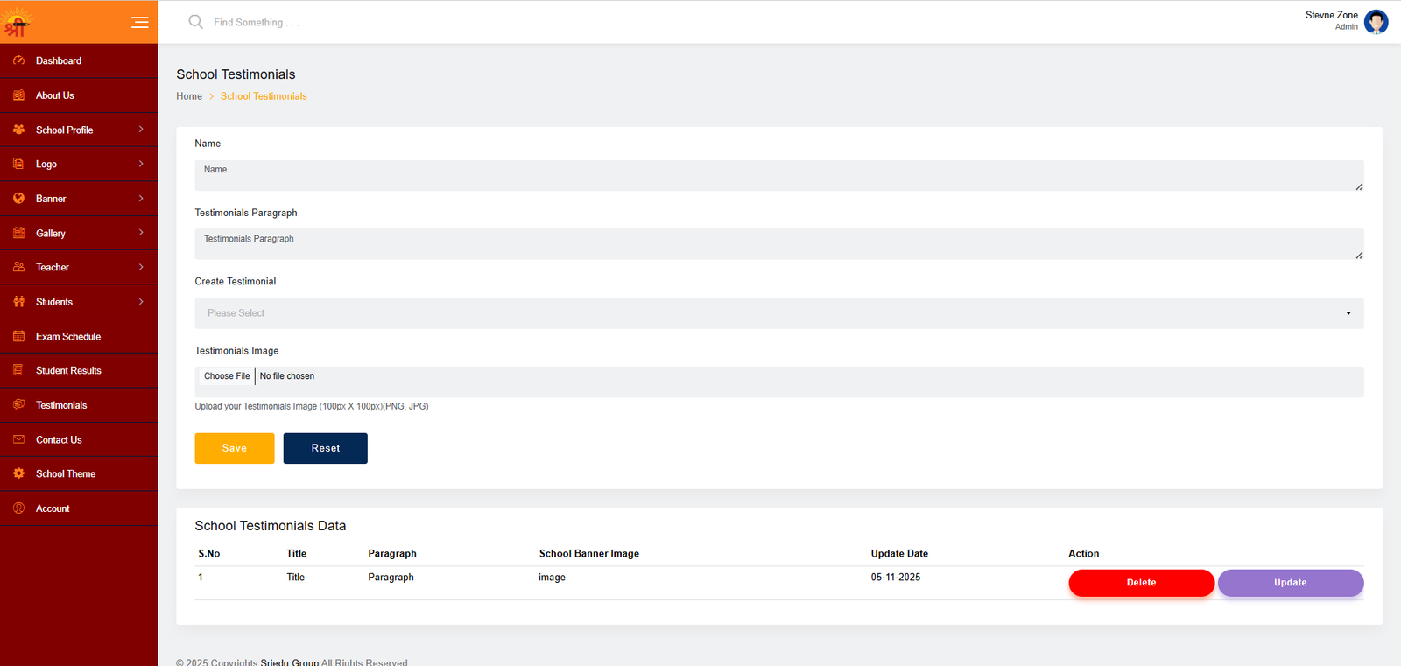Viewport: 1401px width, 666px height.
Task: Go to About Us menu item
Action: click(79, 95)
